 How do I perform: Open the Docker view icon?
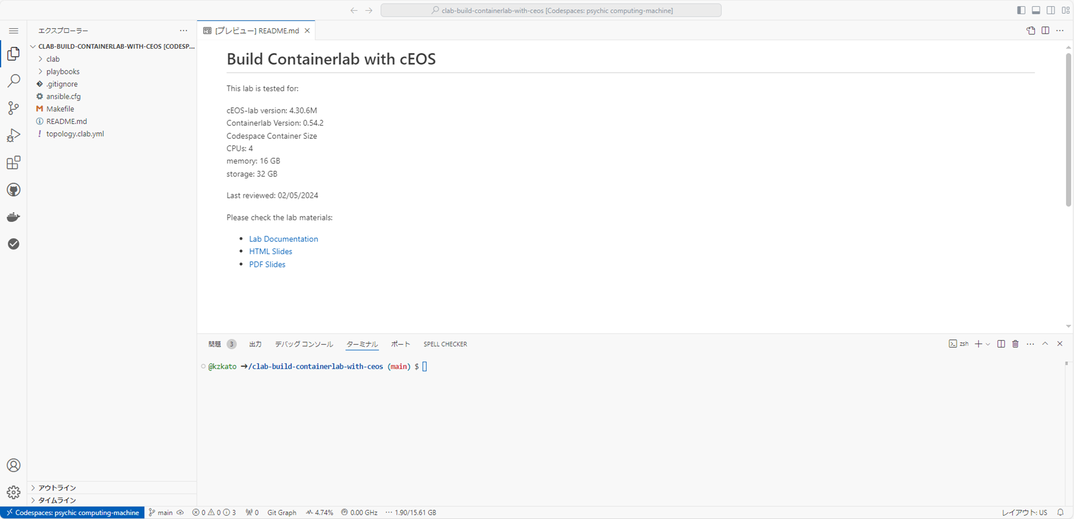13,217
